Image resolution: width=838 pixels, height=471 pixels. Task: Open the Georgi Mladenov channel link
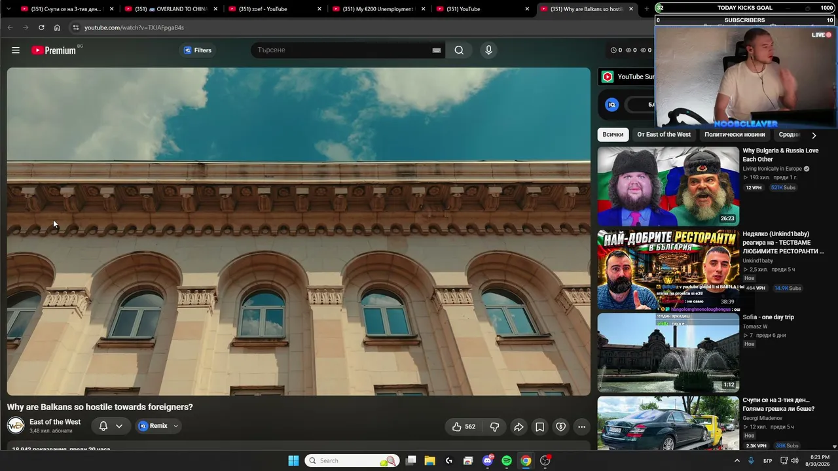762,418
